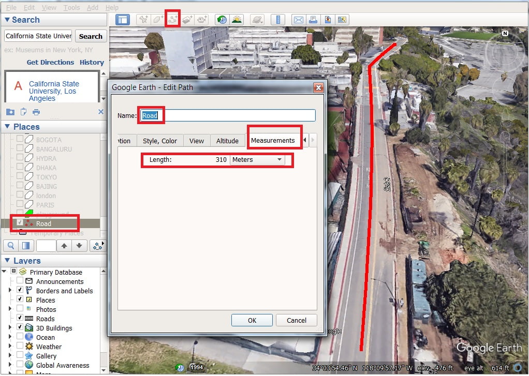Expand the Photos layer node
The width and height of the screenshot is (529, 376).
coord(10,309)
